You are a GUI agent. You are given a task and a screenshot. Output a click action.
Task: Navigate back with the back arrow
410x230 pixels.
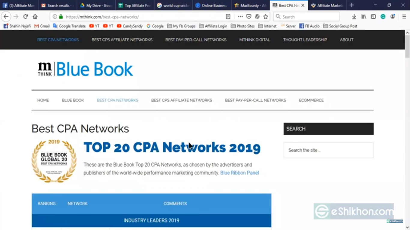pyautogui.click(x=6, y=16)
